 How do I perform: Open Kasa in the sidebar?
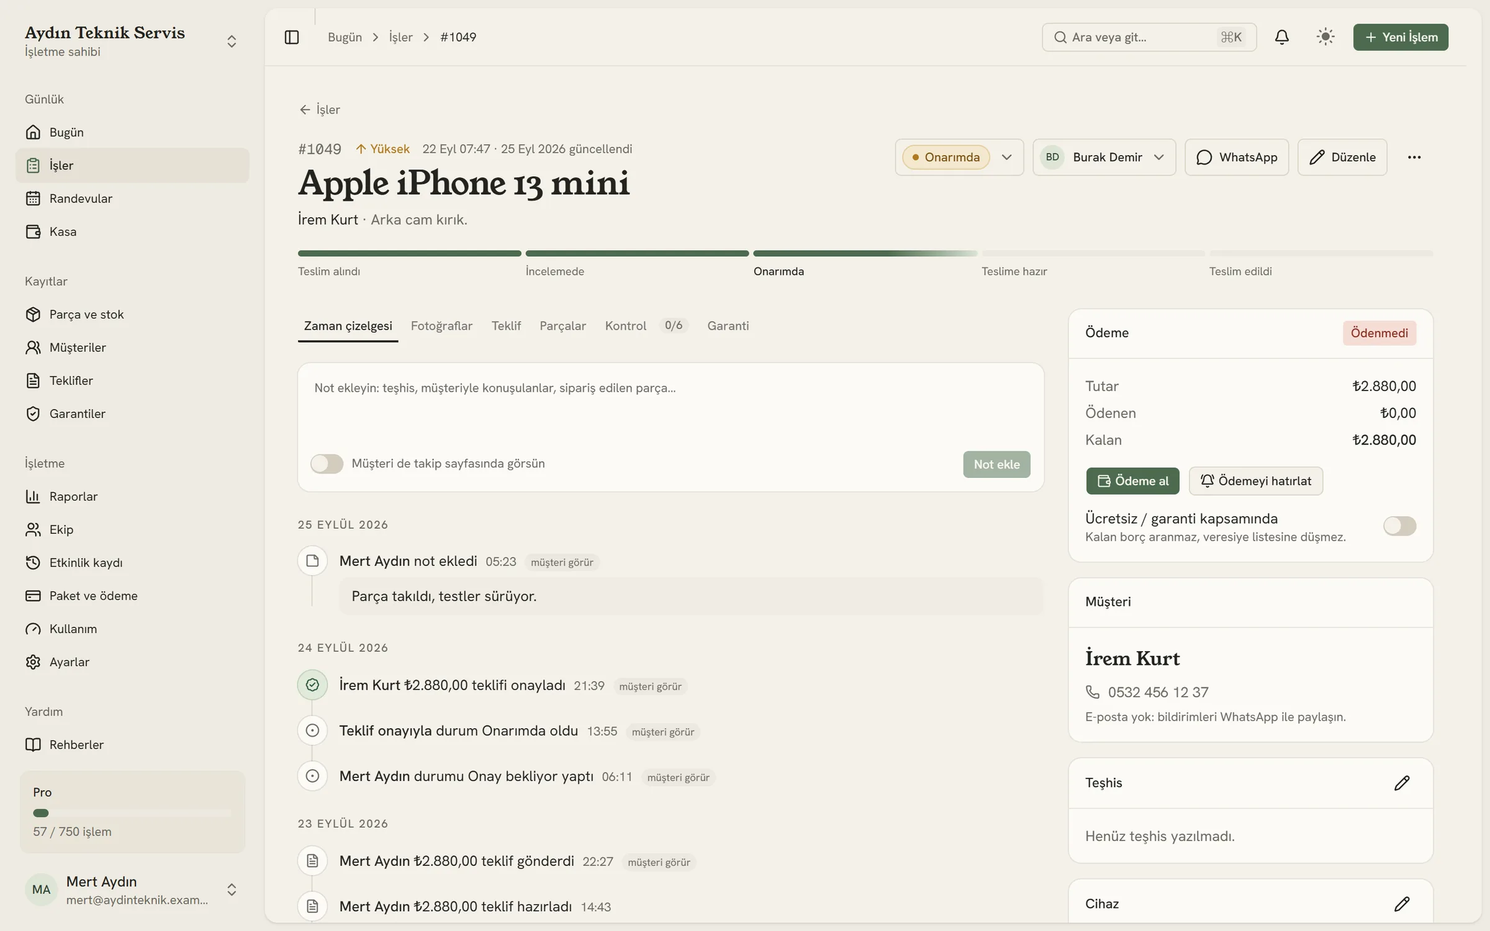(132, 232)
